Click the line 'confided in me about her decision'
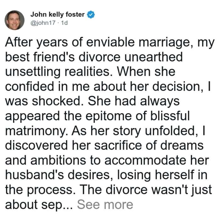 (x=104, y=87)
